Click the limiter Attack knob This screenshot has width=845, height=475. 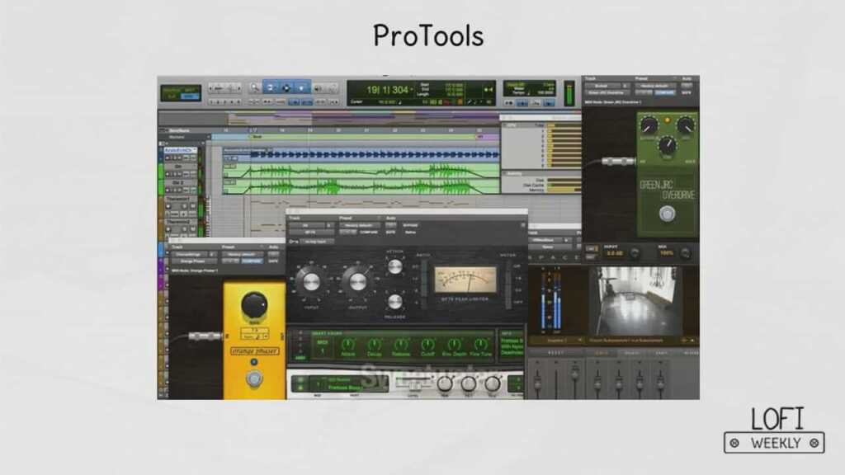point(395,266)
